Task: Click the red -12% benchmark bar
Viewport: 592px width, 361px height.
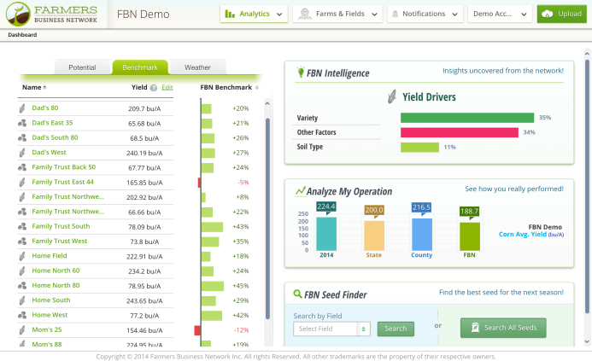Action: coord(197,330)
